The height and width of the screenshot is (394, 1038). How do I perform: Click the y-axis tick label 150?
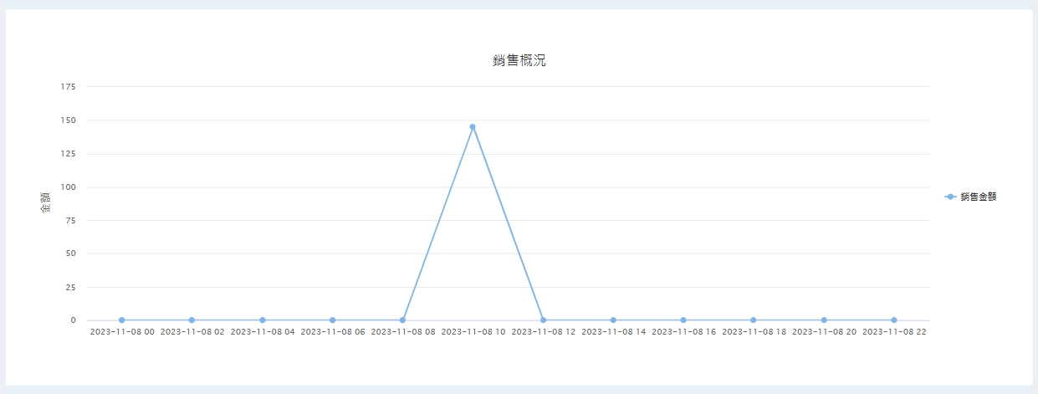point(68,120)
